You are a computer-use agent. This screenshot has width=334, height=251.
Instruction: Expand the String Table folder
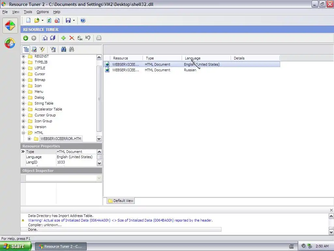pyautogui.click(x=23, y=103)
